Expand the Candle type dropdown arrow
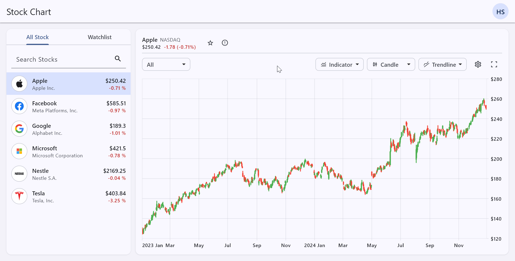Image resolution: width=515 pixels, height=261 pixels. (409, 64)
